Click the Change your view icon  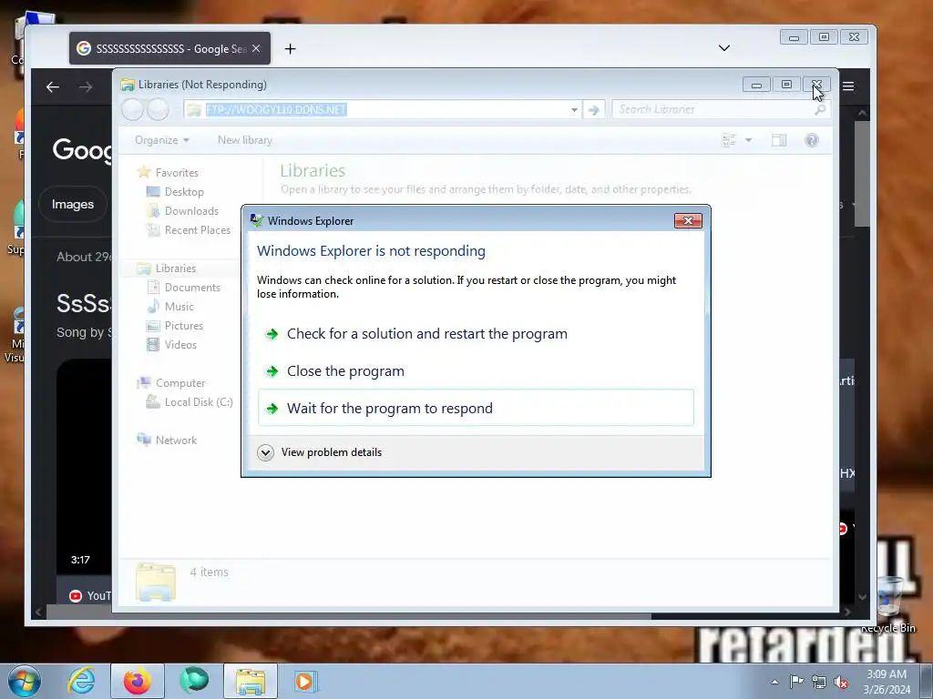[x=728, y=140]
